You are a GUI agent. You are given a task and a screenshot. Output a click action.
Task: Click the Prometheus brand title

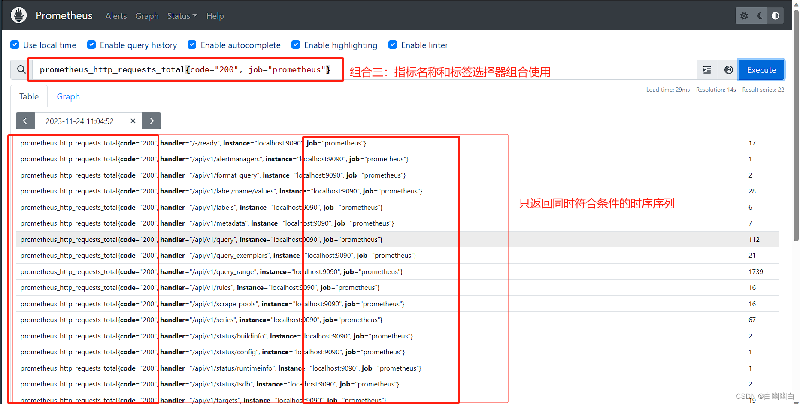(64, 15)
